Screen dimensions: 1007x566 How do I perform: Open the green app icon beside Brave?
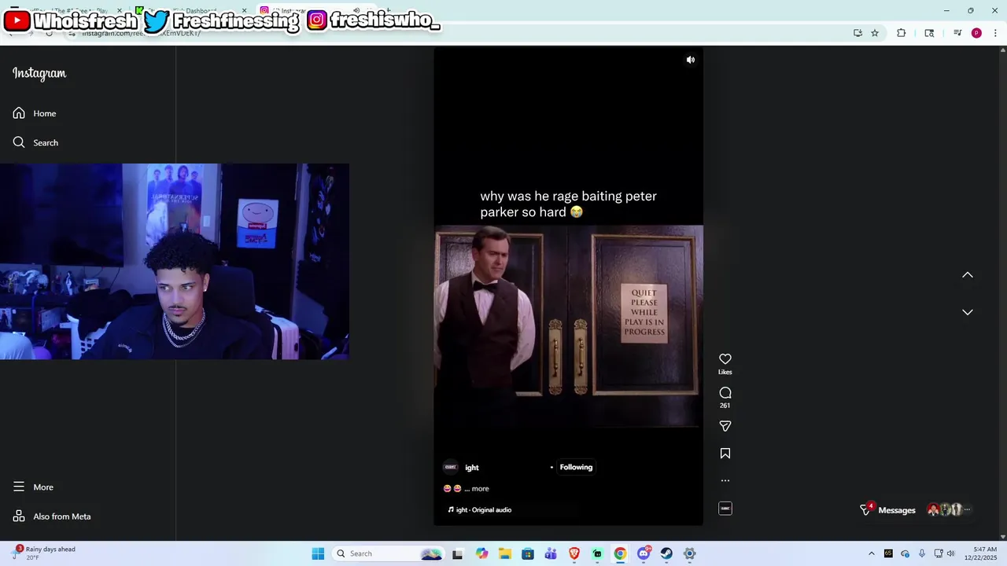pyautogui.click(x=597, y=553)
